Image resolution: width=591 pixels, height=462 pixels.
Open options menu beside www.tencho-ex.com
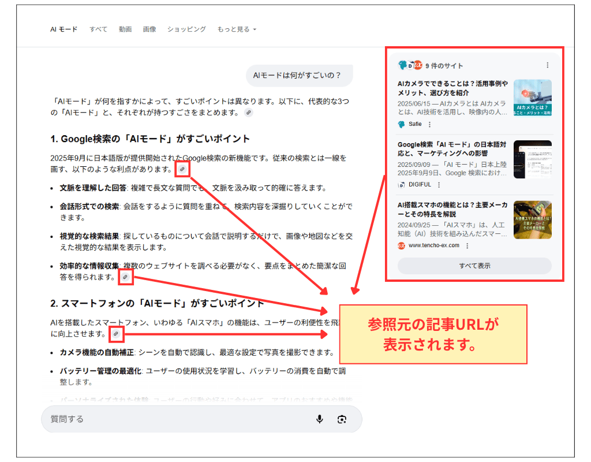(x=467, y=245)
